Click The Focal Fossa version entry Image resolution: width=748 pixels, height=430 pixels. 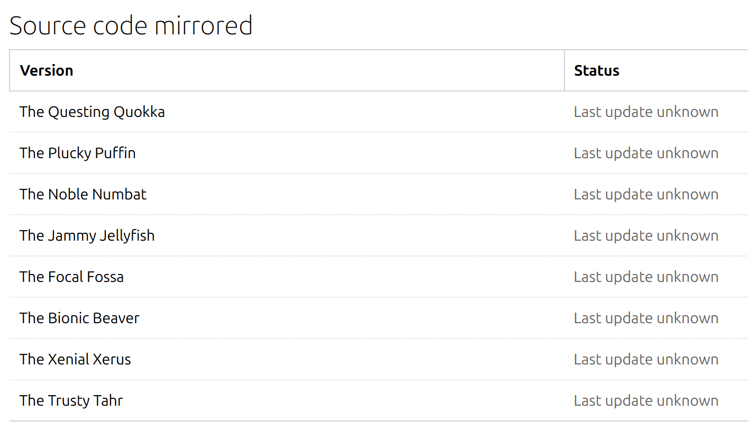tap(72, 277)
